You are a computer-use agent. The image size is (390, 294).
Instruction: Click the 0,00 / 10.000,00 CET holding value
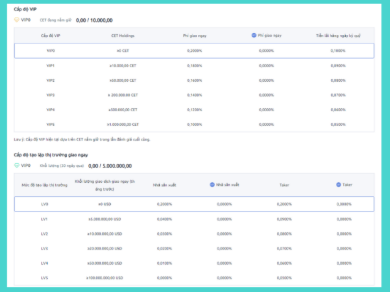pyautogui.click(x=94, y=20)
